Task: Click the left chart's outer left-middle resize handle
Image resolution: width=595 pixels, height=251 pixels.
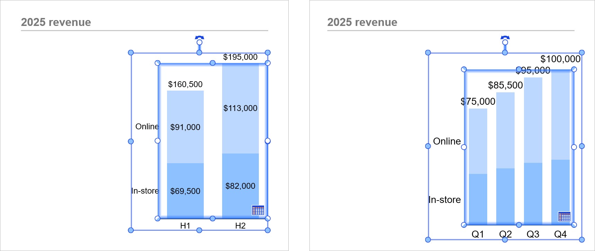Action: [x=131, y=141]
